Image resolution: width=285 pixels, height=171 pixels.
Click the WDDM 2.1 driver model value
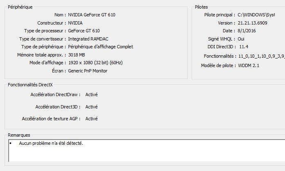pyautogui.click(x=249, y=65)
